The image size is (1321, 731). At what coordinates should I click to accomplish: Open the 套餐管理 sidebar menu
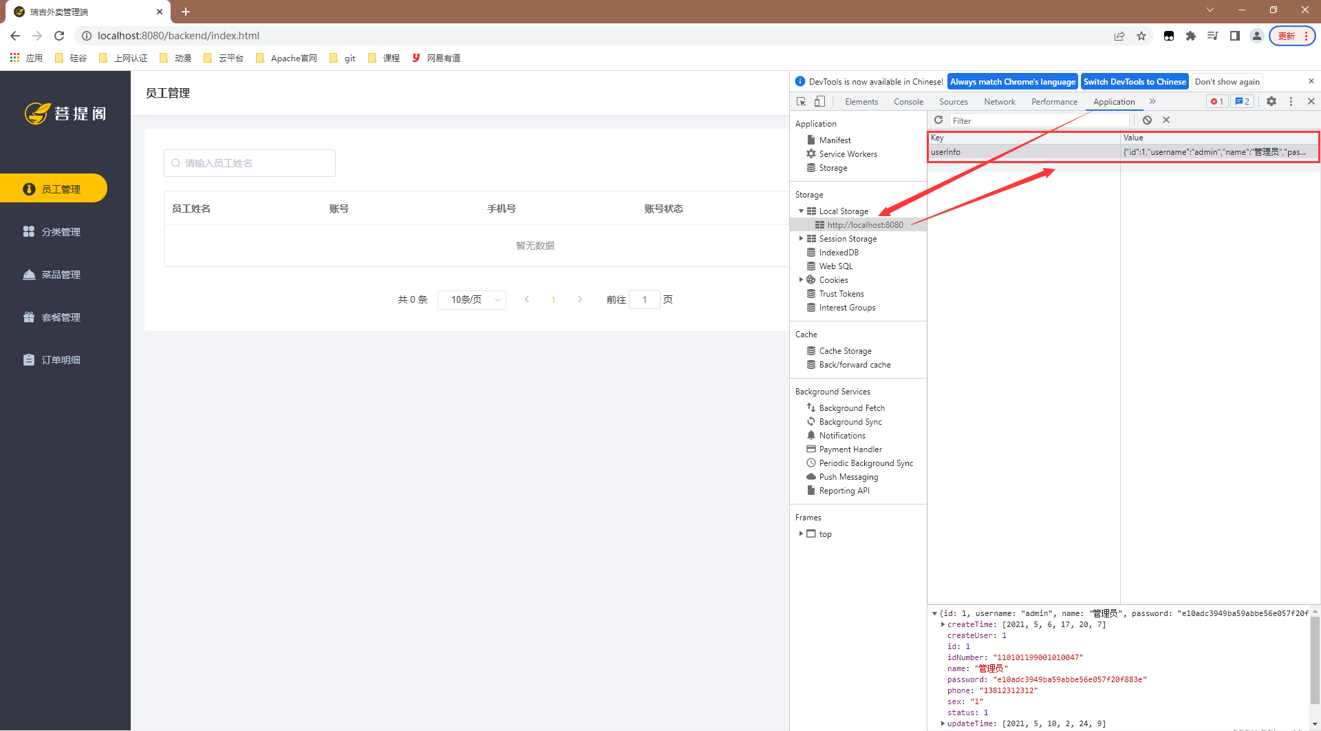click(x=52, y=317)
